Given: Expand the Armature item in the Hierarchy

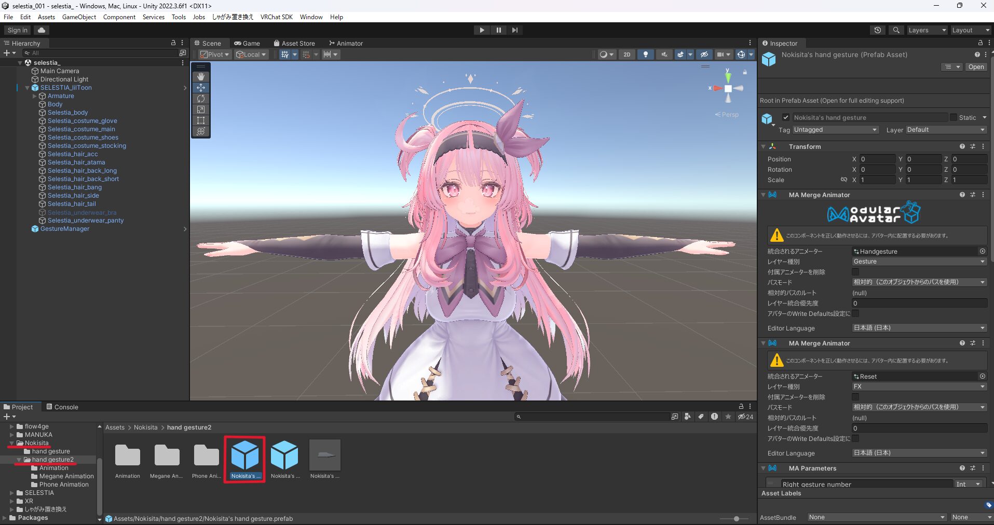Looking at the screenshot, I should (x=34, y=95).
